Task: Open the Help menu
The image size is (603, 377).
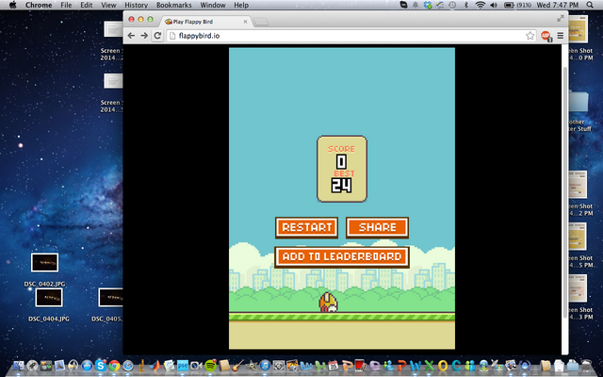Action: 241,5
